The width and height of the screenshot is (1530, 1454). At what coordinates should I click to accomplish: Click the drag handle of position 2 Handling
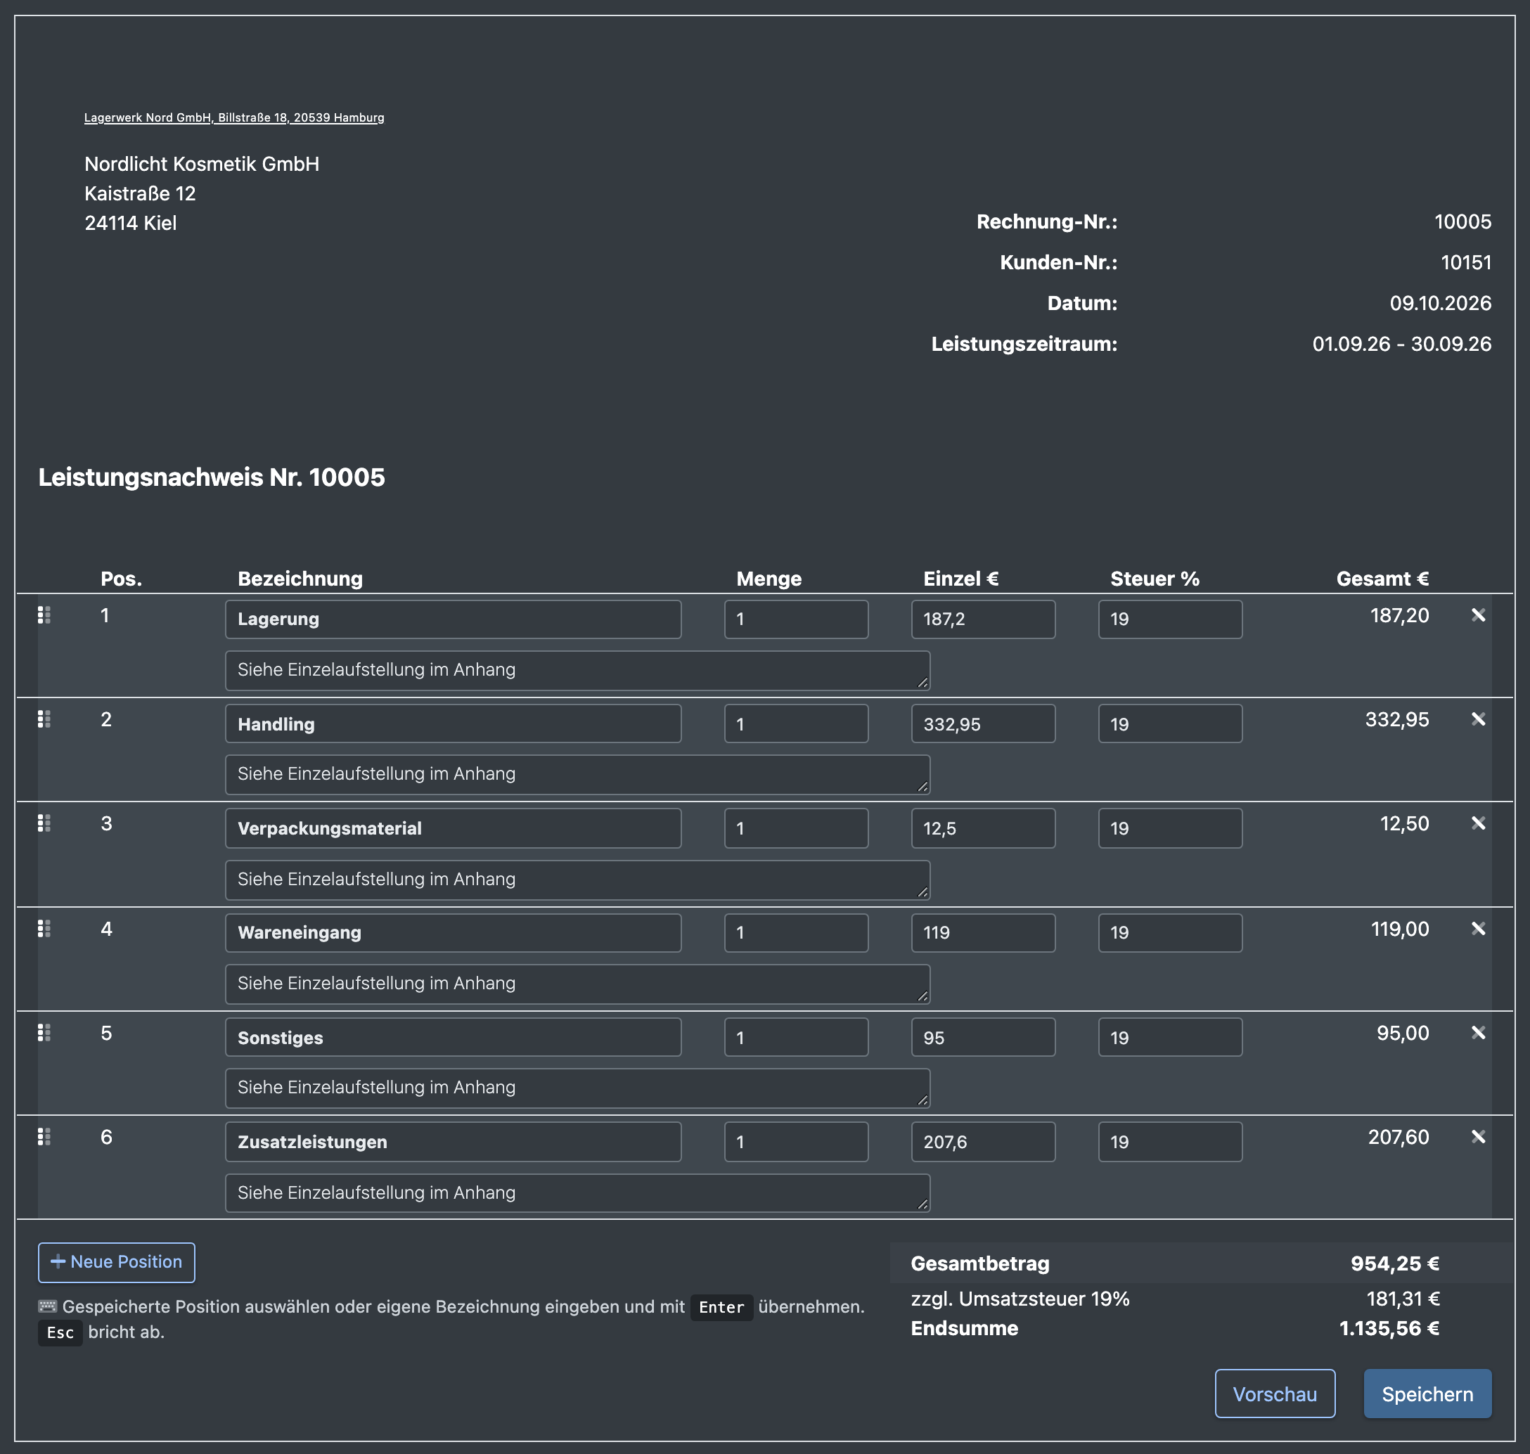coord(44,719)
